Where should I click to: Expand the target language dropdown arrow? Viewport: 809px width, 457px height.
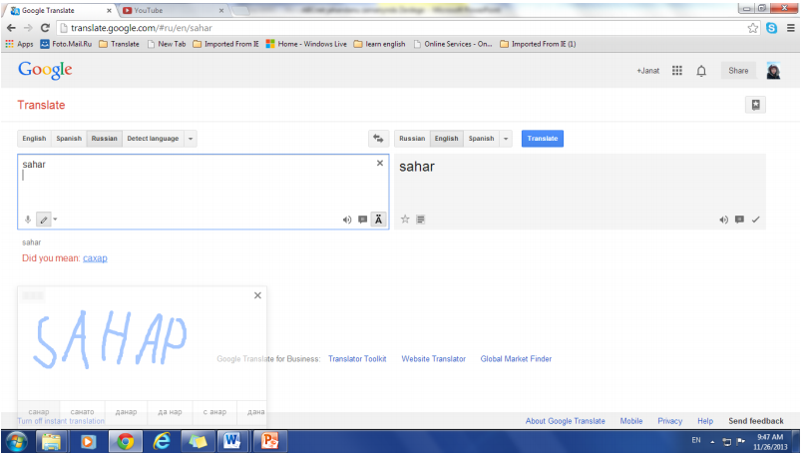[506, 139]
